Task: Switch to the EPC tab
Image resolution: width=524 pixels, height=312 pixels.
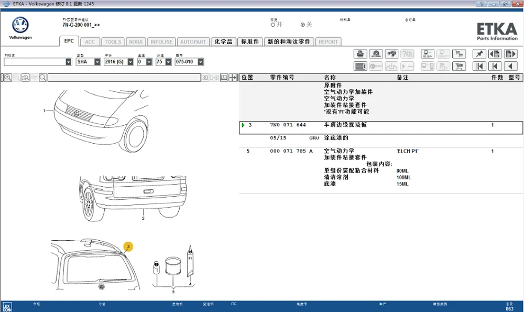Action: (x=69, y=41)
